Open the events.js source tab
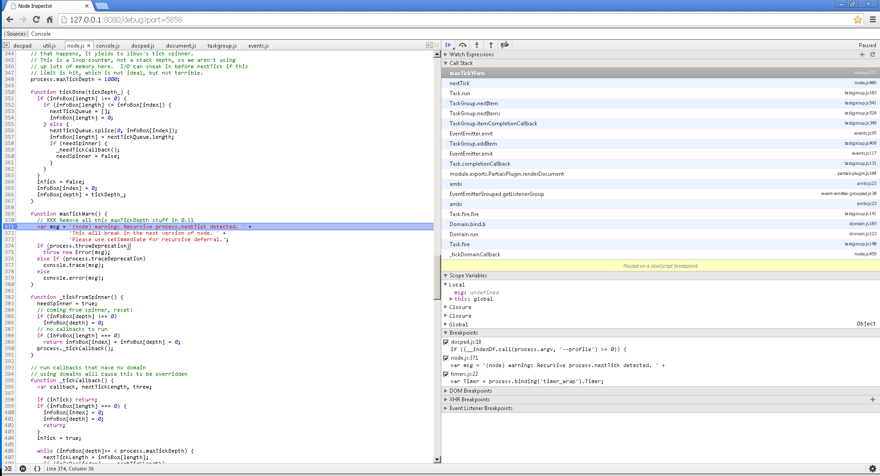 pyautogui.click(x=258, y=46)
